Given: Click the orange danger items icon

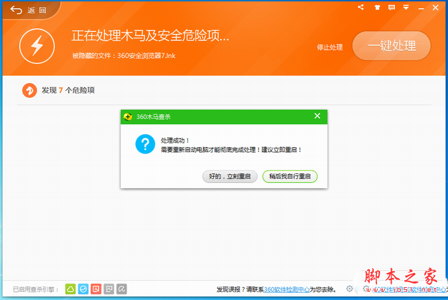Looking at the screenshot, I should coord(29,90).
